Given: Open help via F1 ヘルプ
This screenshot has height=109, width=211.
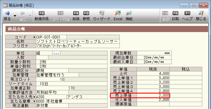Looking at the screenshot, I should pos(187,16).
